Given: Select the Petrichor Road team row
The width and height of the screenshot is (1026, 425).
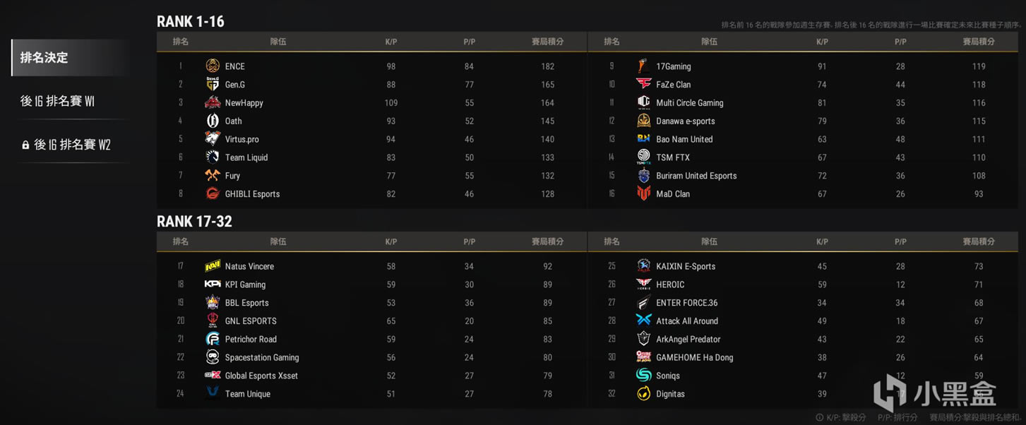Looking at the screenshot, I should pyautogui.click(x=371, y=339).
